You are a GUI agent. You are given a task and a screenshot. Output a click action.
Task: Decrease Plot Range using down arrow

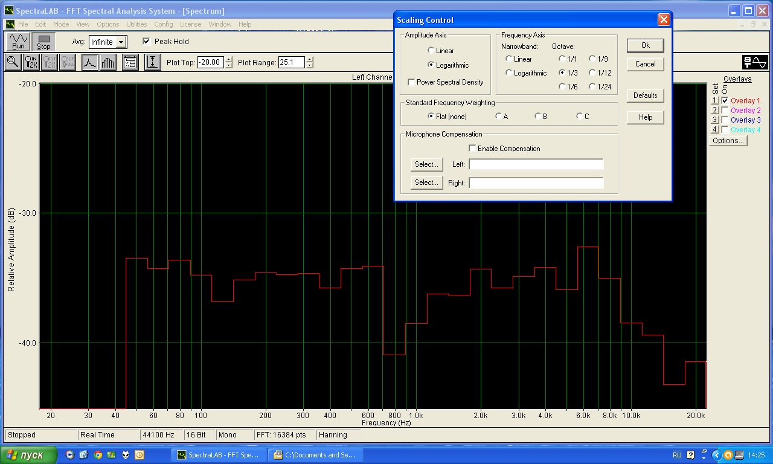point(310,65)
